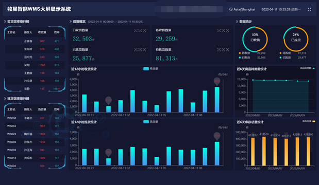319x185 pixels.
Task: Click rightmost of three icons on 已收货数量 card
Action: (x=144, y=30)
